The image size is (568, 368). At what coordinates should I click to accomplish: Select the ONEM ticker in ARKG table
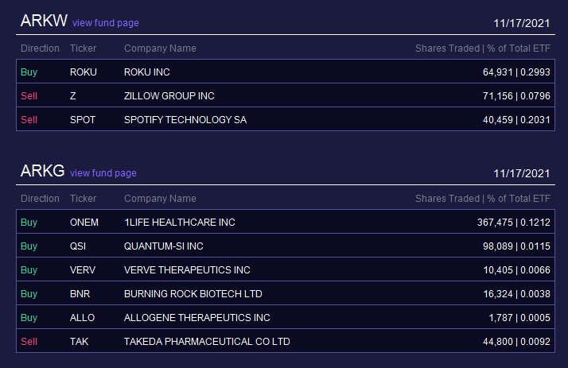[84, 223]
